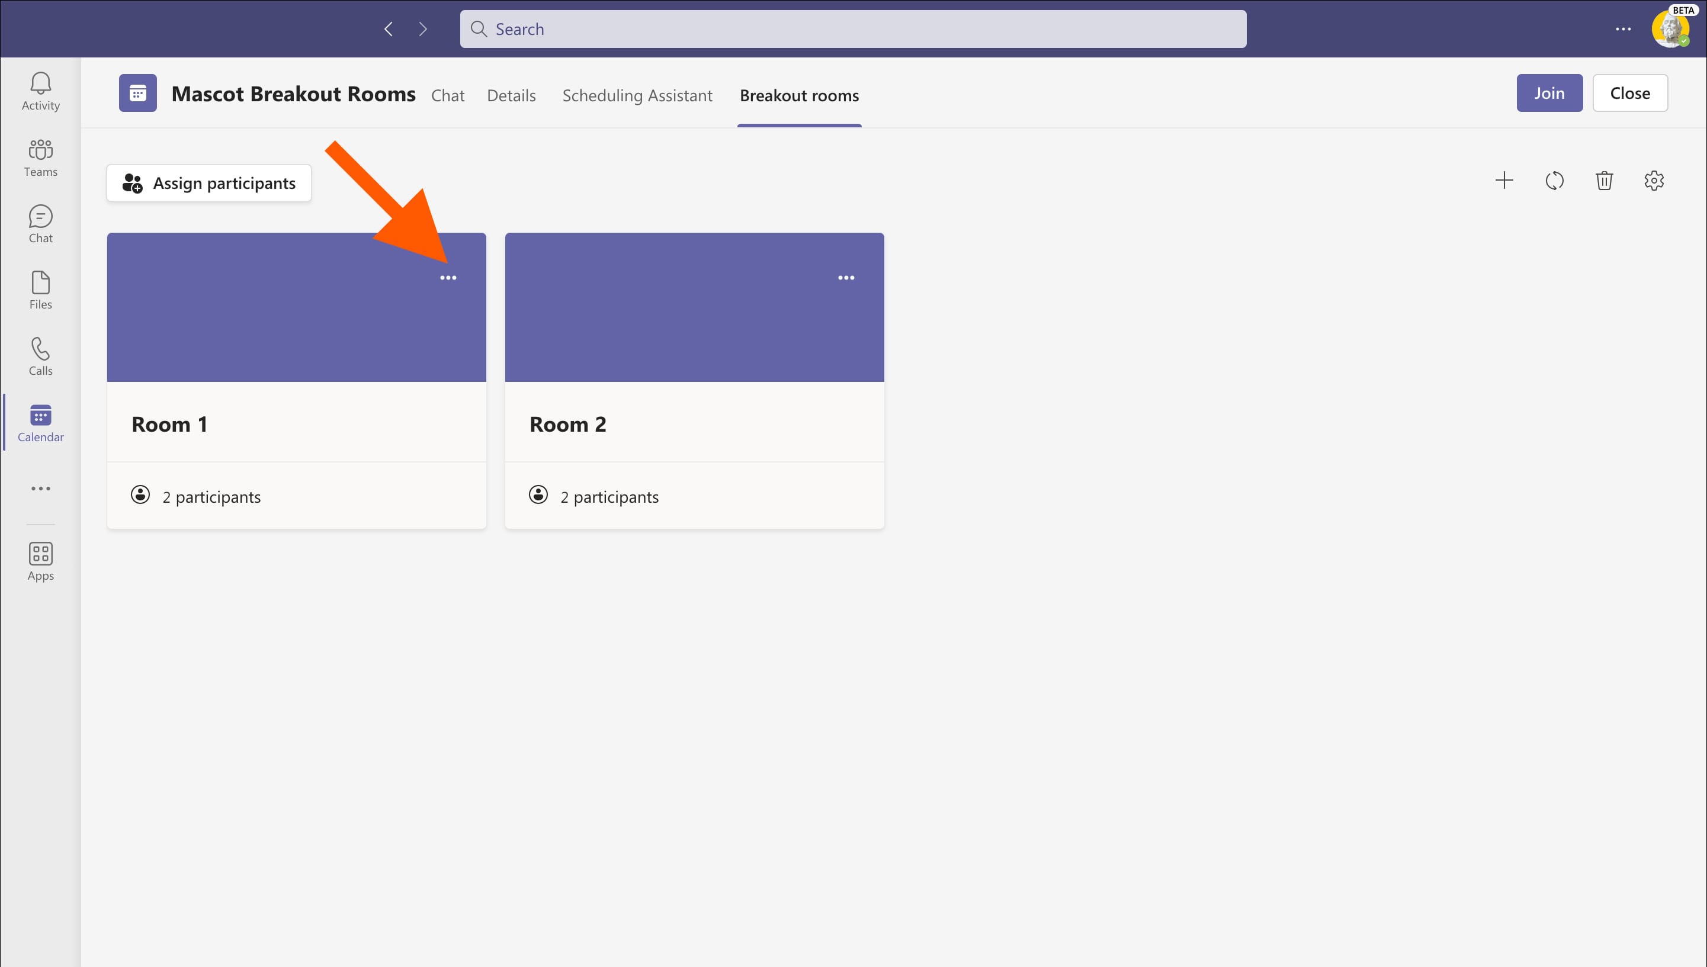Image resolution: width=1707 pixels, height=967 pixels.
Task: Open Apps from left sidebar
Action: [x=40, y=562]
